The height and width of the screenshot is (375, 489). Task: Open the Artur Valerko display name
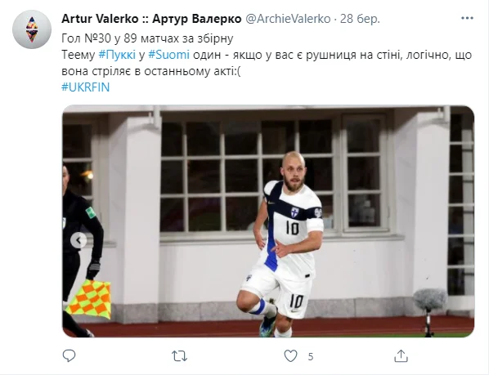point(151,19)
